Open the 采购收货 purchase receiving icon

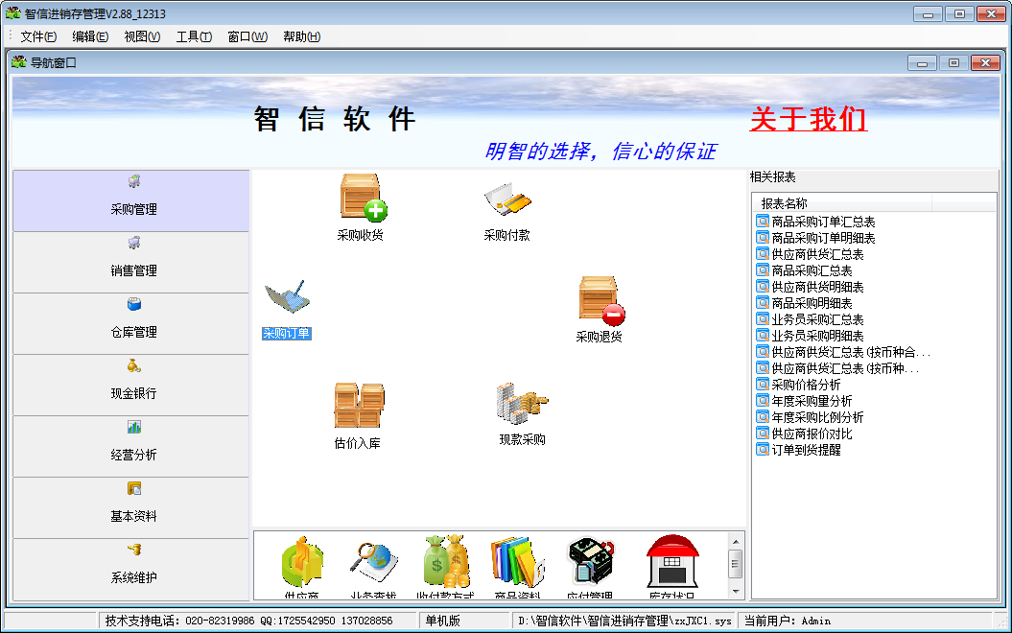361,199
